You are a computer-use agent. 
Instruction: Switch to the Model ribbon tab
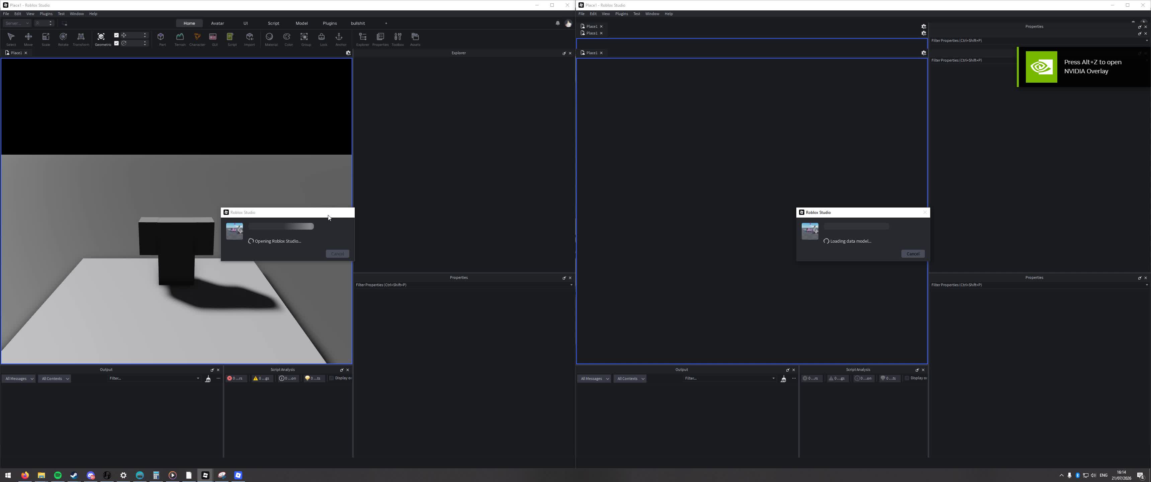pos(301,23)
